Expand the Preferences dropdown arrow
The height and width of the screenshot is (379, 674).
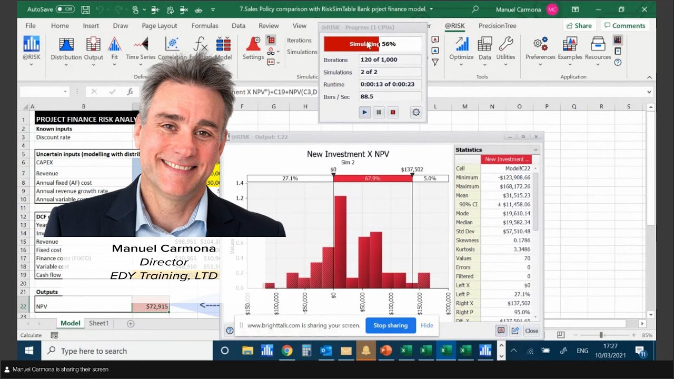click(540, 65)
